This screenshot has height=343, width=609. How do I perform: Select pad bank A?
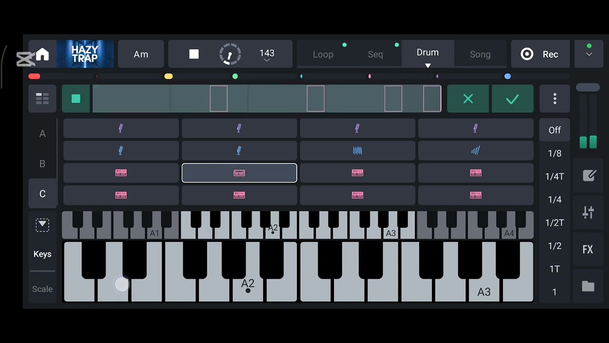point(42,134)
